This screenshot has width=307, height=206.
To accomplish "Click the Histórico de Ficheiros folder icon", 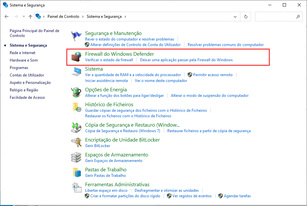I will coord(77,107).
